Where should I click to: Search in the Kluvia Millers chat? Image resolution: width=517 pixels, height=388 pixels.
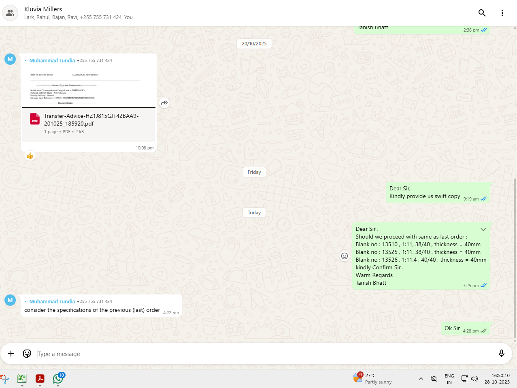coord(482,13)
